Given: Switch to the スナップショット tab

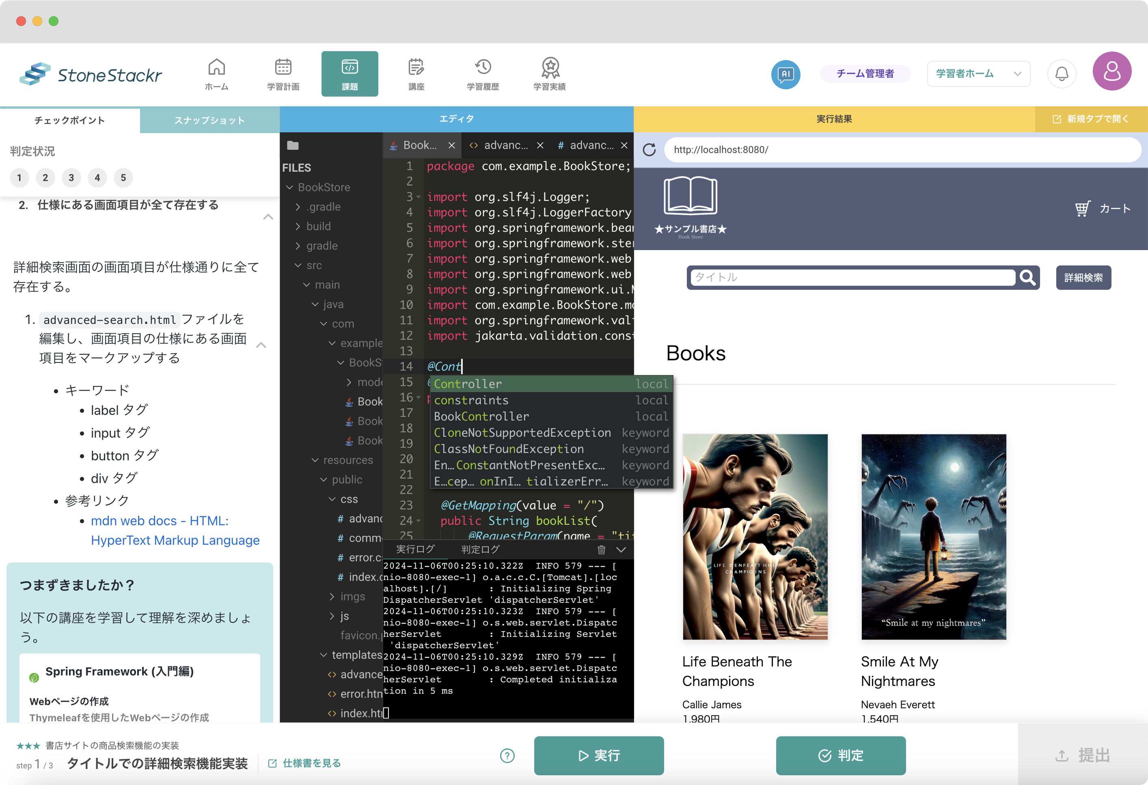Looking at the screenshot, I should [209, 121].
